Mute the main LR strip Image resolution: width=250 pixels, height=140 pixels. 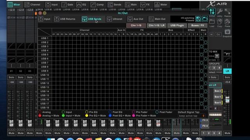coord(227,133)
